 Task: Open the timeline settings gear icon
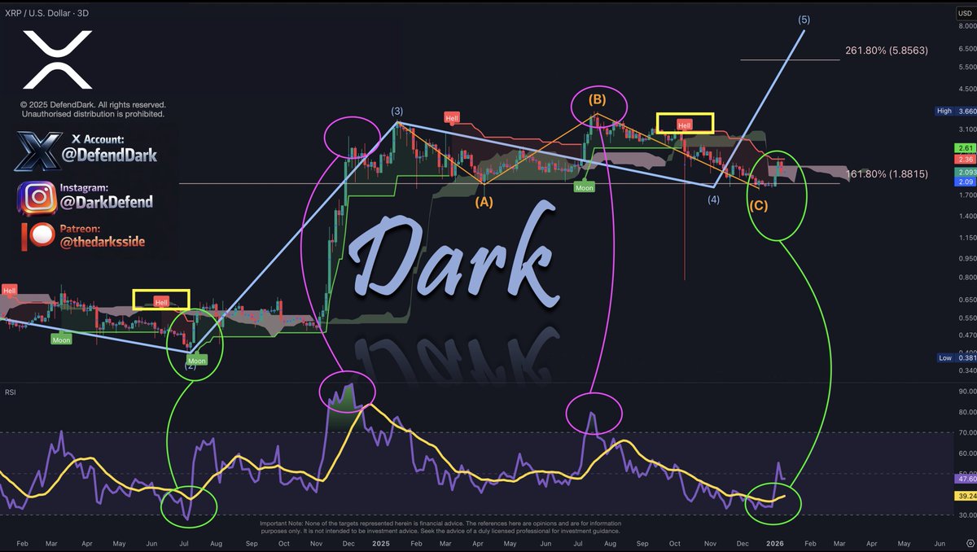coord(969,542)
